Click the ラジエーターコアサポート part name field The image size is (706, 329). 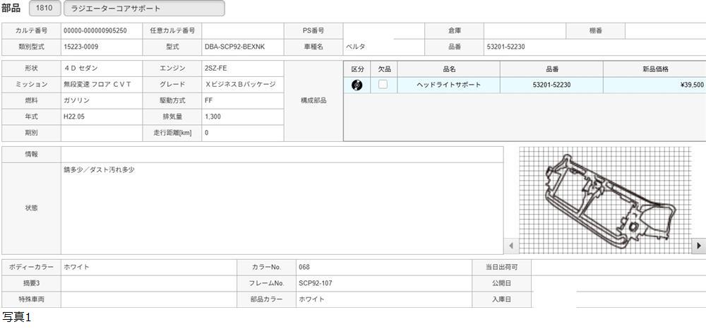(x=144, y=8)
